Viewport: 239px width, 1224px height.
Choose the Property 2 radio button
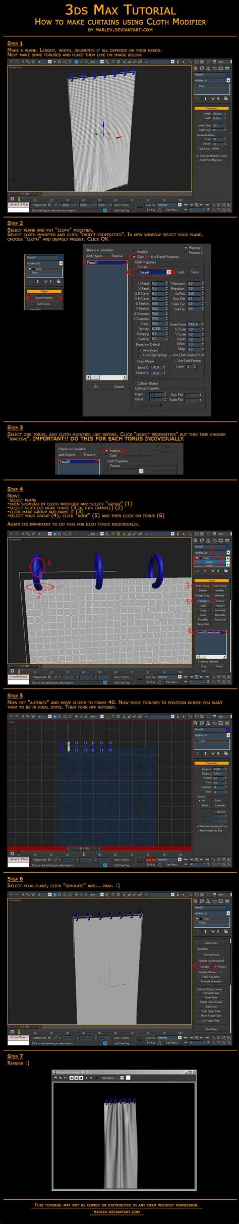click(x=186, y=252)
